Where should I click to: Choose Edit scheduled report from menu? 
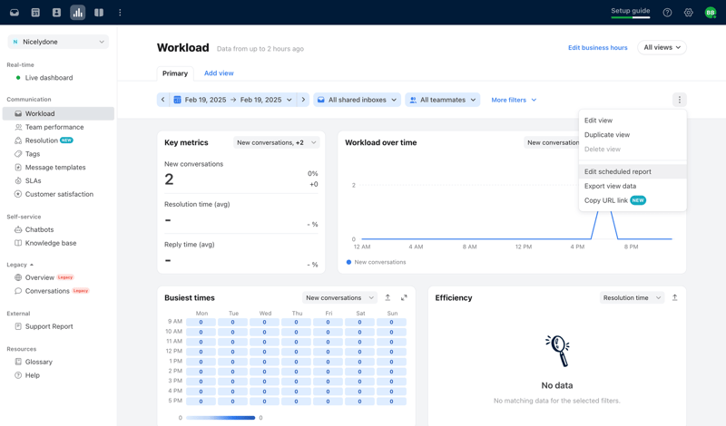click(633, 171)
